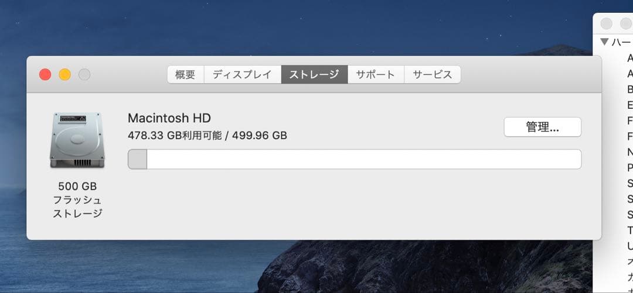Switch to the 概要 tab
The width and height of the screenshot is (633, 293).
(x=186, y=74)
